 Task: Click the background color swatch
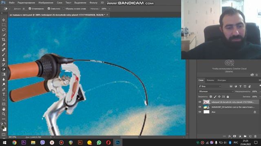pos(5,129)
